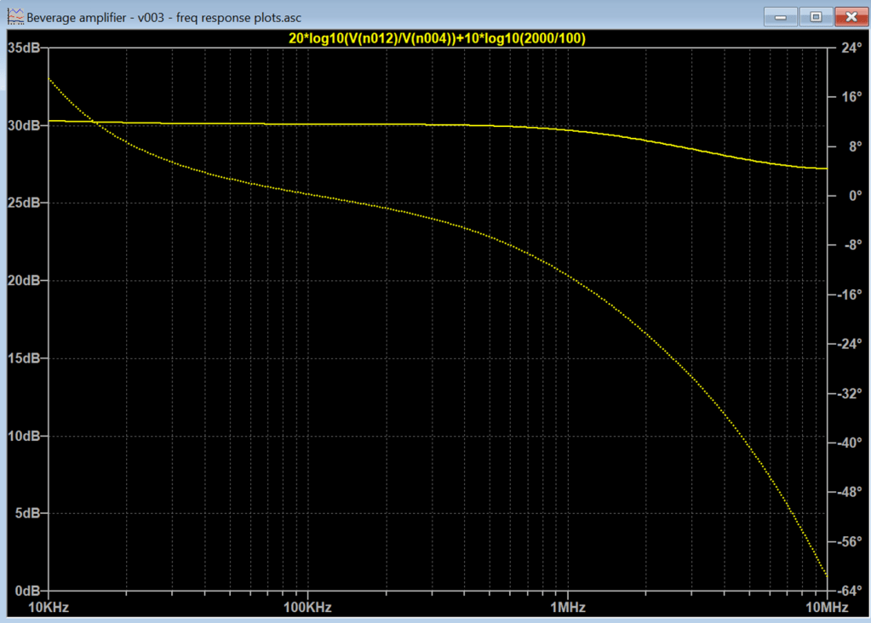Click the 30dB left axis label
Viewport: 871px width, 623px height.
(24, 125)
